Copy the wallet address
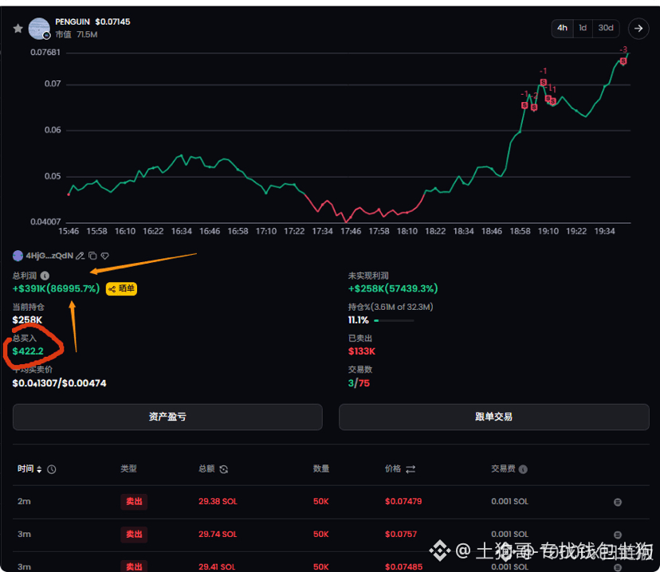660x572 pixels. [x=92, y=256]
